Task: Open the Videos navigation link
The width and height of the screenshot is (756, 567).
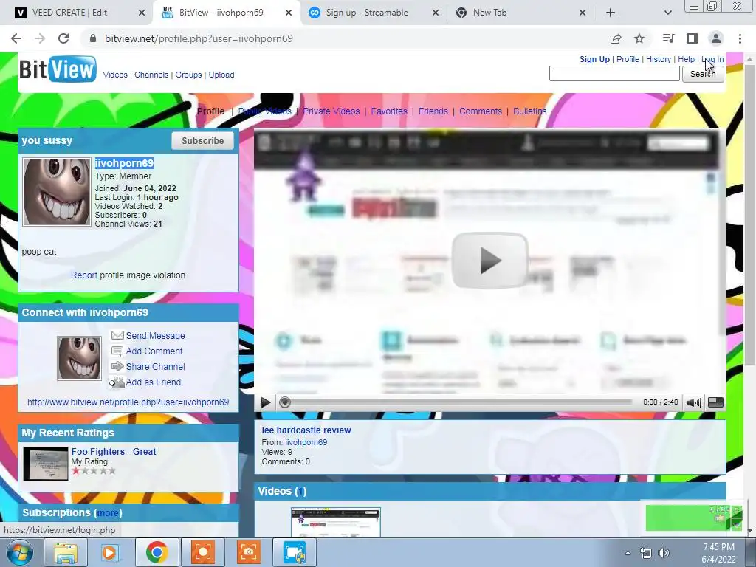Action: click(x=115, y=75)
